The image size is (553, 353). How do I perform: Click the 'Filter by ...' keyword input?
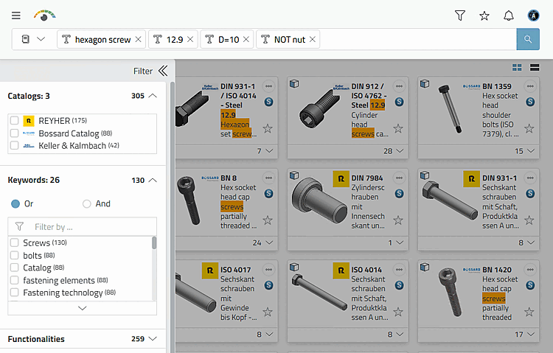coord(82,227)
